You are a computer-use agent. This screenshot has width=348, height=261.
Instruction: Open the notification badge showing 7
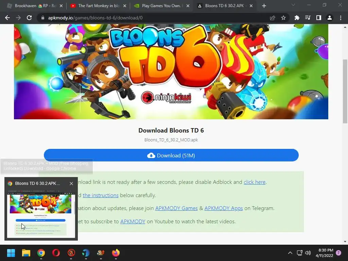coord(338,253)
